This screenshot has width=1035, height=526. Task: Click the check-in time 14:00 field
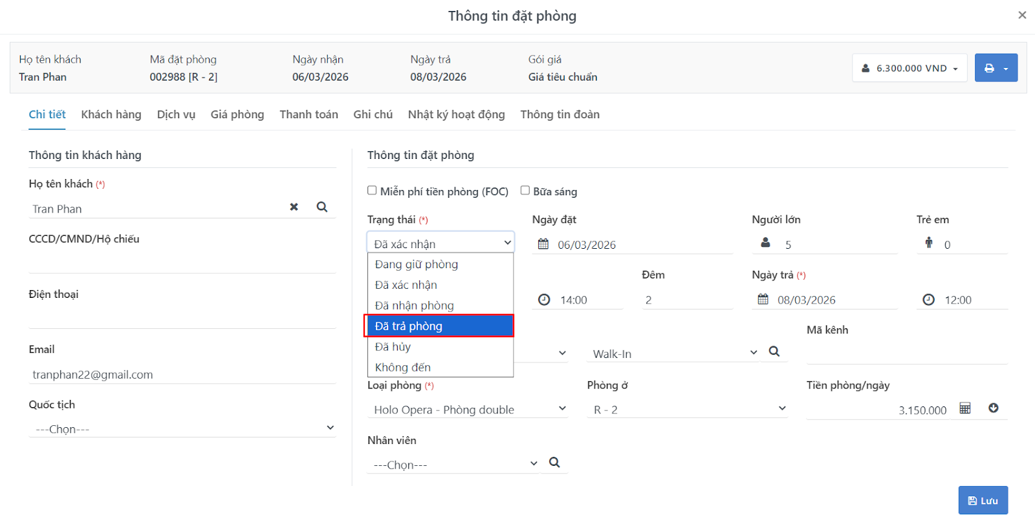(x=589, y=300)
